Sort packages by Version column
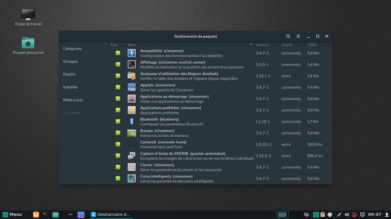 point(267,45)
